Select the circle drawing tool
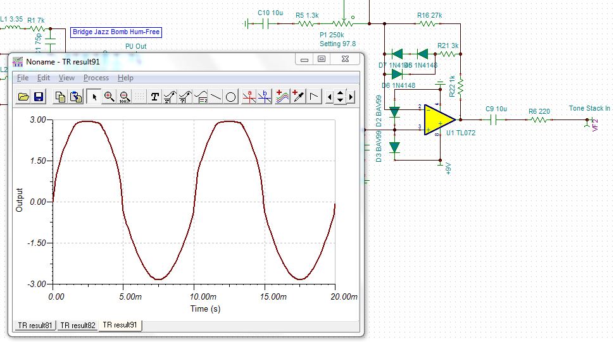This screenshot has height=342, width=614. tap(231, 97)
